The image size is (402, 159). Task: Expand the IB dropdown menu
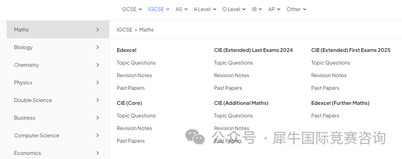(256, 9)
